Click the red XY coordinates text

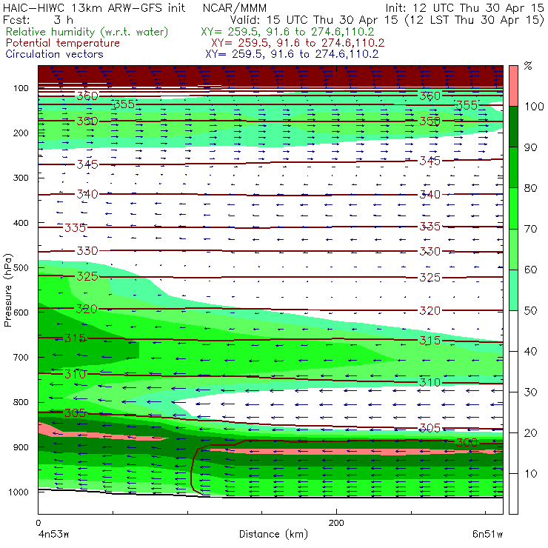click(298, 43)
